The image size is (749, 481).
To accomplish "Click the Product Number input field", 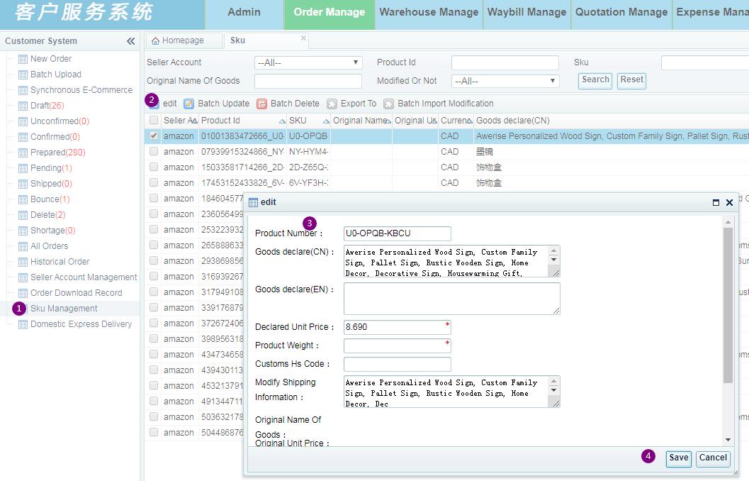I will pyautogui.click(x=398, y=233).
